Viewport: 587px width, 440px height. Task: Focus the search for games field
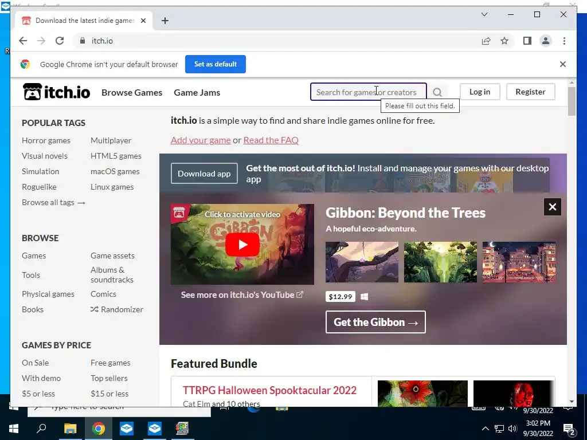click(369, 92)
